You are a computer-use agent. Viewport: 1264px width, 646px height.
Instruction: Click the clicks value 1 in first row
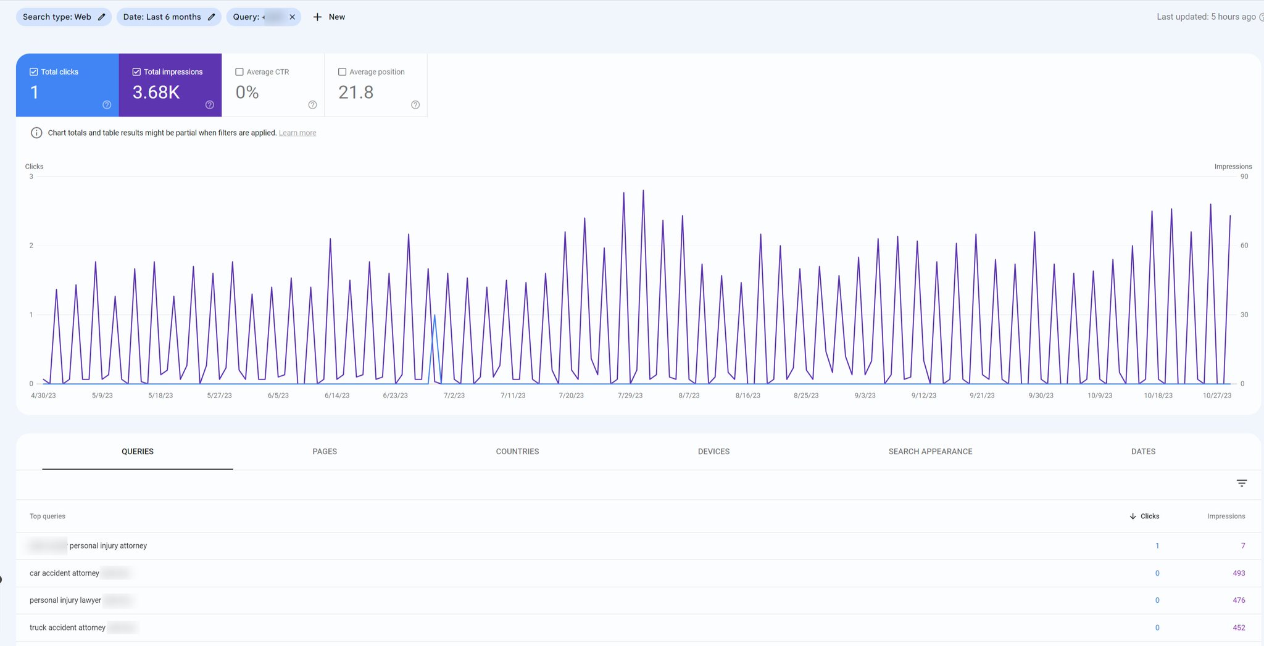1157,546
